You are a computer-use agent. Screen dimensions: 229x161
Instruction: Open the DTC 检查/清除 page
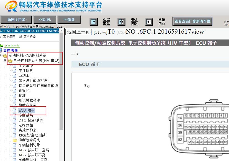coord(31,120)
